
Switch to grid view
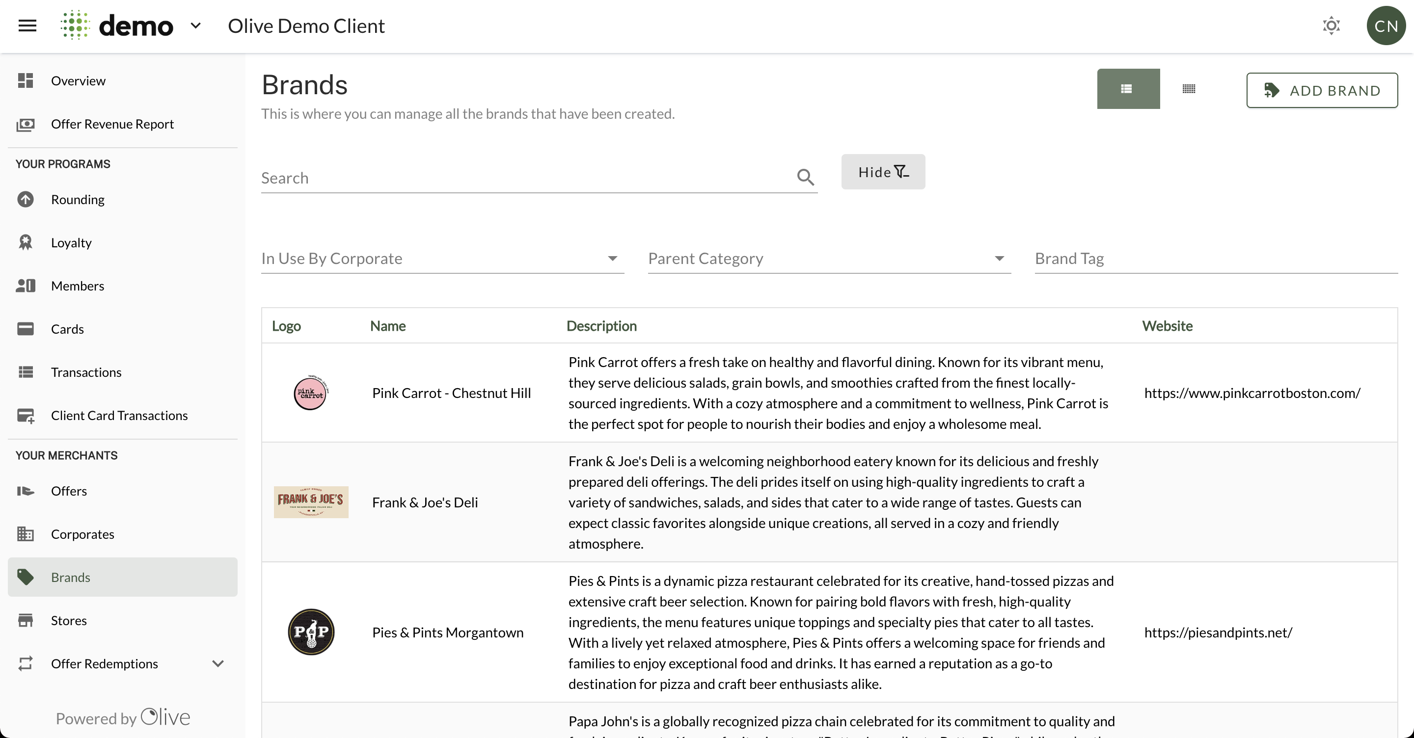point(1188,89)
